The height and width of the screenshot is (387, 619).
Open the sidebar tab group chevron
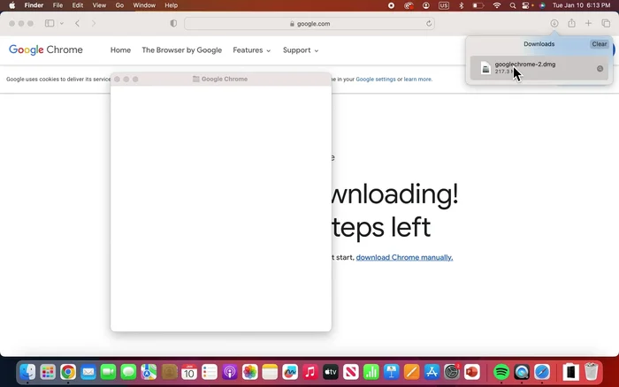(x=62, y=24)
